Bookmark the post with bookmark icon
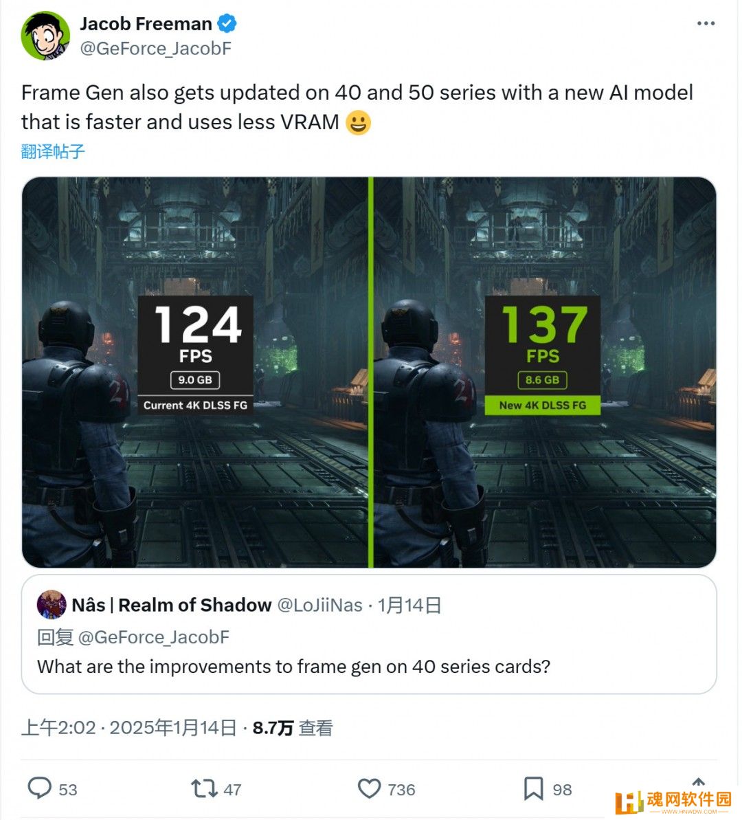The height and width of the screenshot is (820, 742). tap(533, 788)
